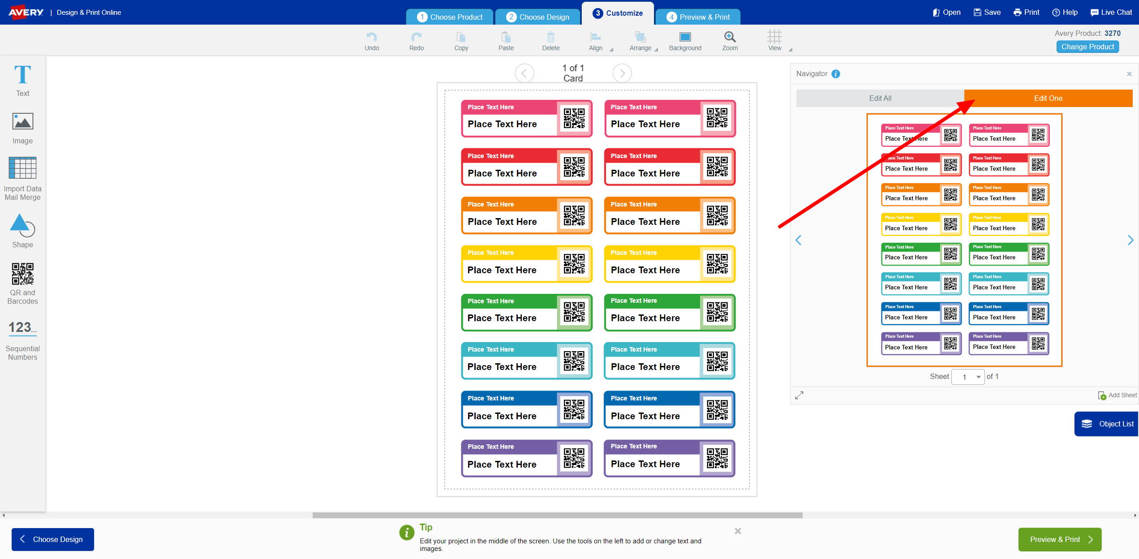Open the Zoom magnifier tool
The image size is (1139, 559).
(x=730, y=41)
